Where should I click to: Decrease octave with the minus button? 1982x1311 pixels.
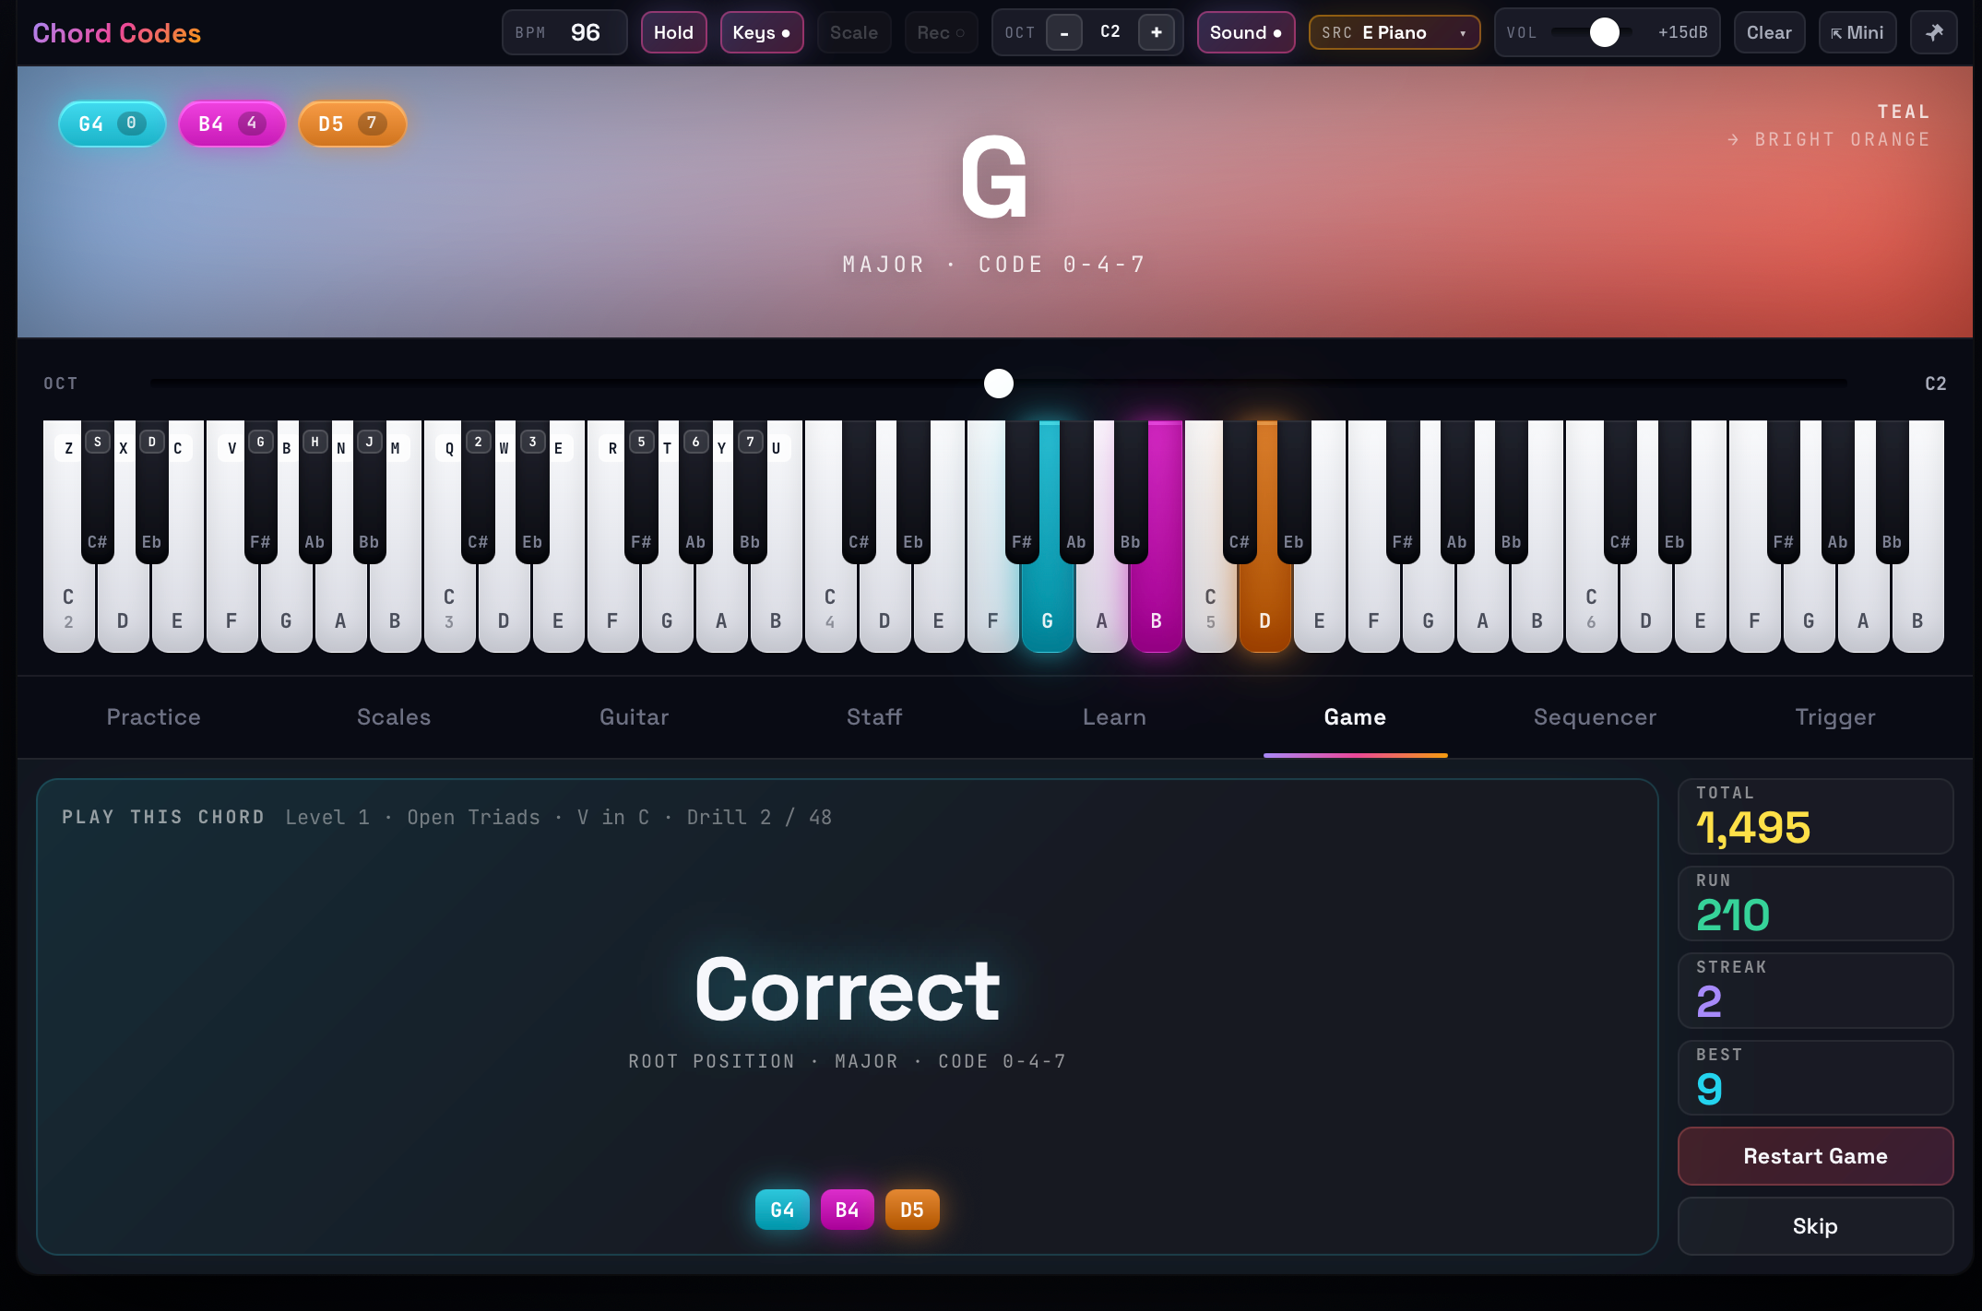point(1064,32)
